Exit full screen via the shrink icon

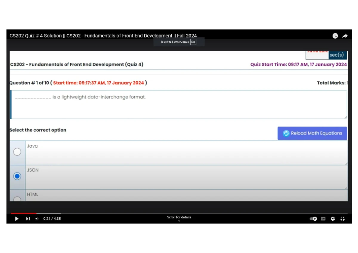tap(342, 219)
